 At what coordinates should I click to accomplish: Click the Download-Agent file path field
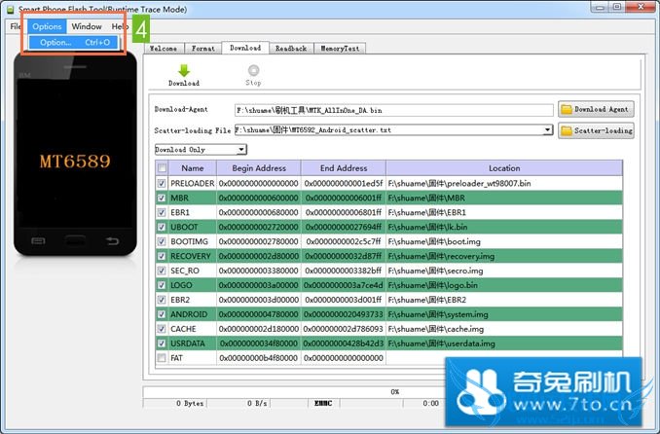[x=392, y=110]
